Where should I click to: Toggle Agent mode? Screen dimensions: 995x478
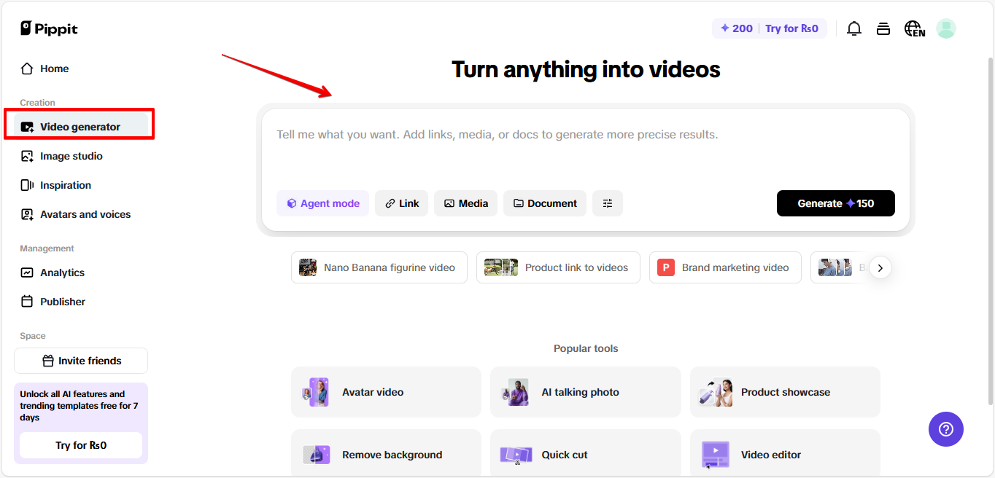click(x=322, y=203)
